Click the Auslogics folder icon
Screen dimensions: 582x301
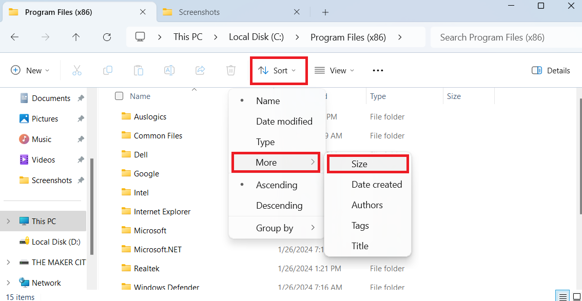[x=126, y=116]
